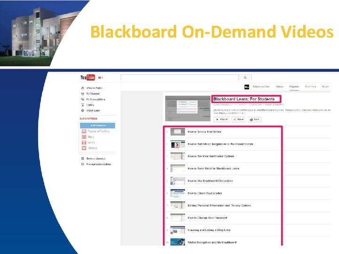339x254 pixels.
Task: Click the Add channels button
Action: (97, 126)
